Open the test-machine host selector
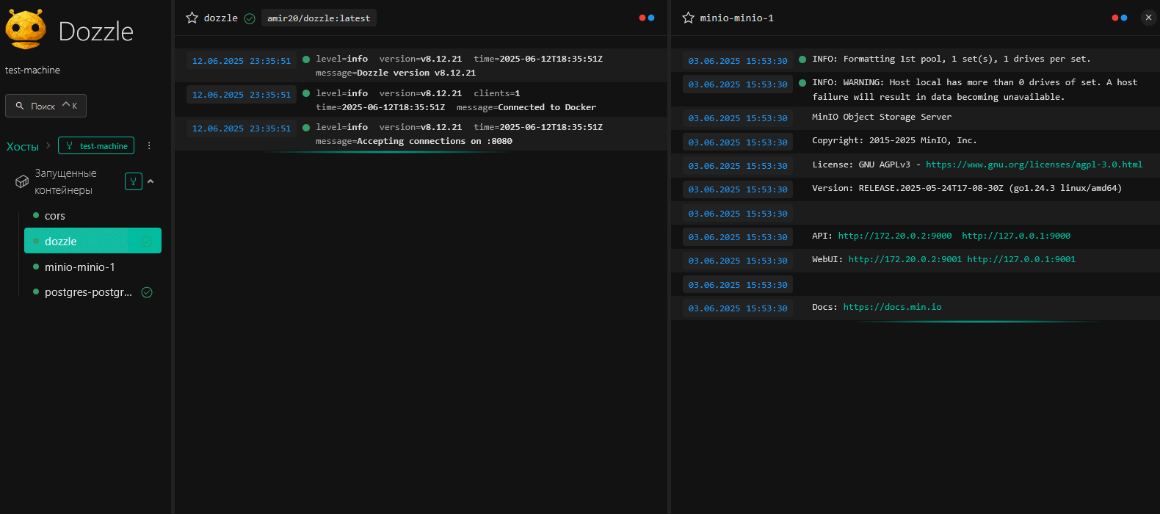Screen dimensions: 1160x514 [x=96, y=145]
